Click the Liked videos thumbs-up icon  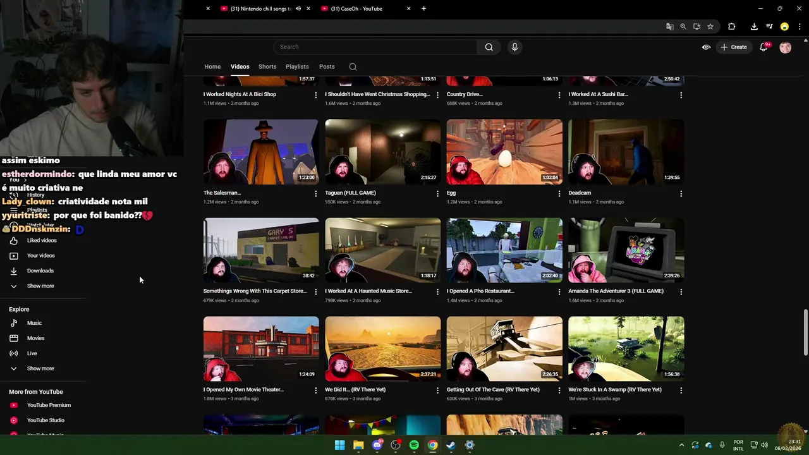(x=13, y=241)
